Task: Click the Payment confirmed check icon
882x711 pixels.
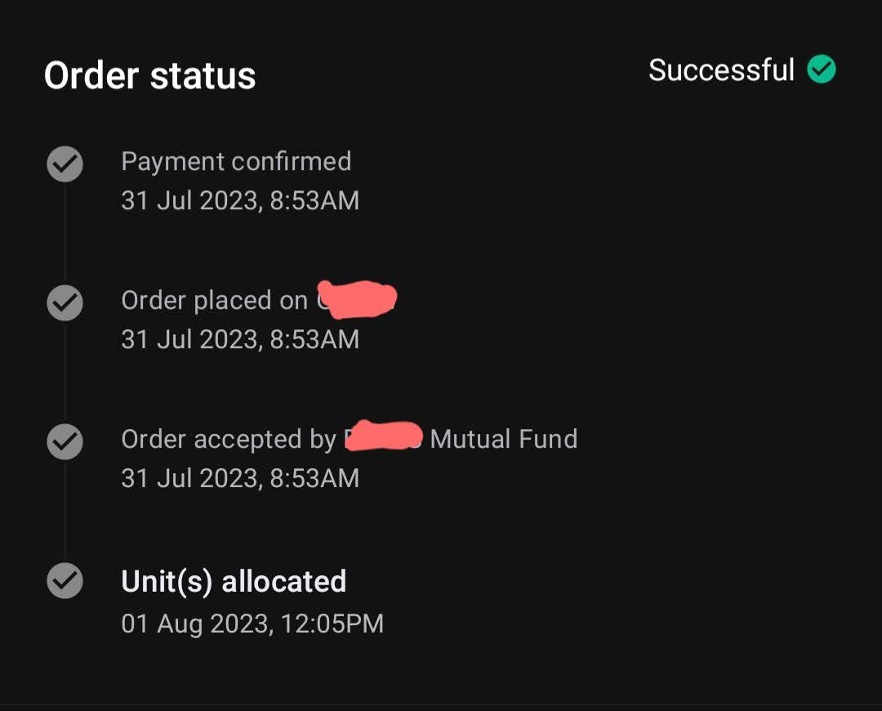Action: click(65, 163)
